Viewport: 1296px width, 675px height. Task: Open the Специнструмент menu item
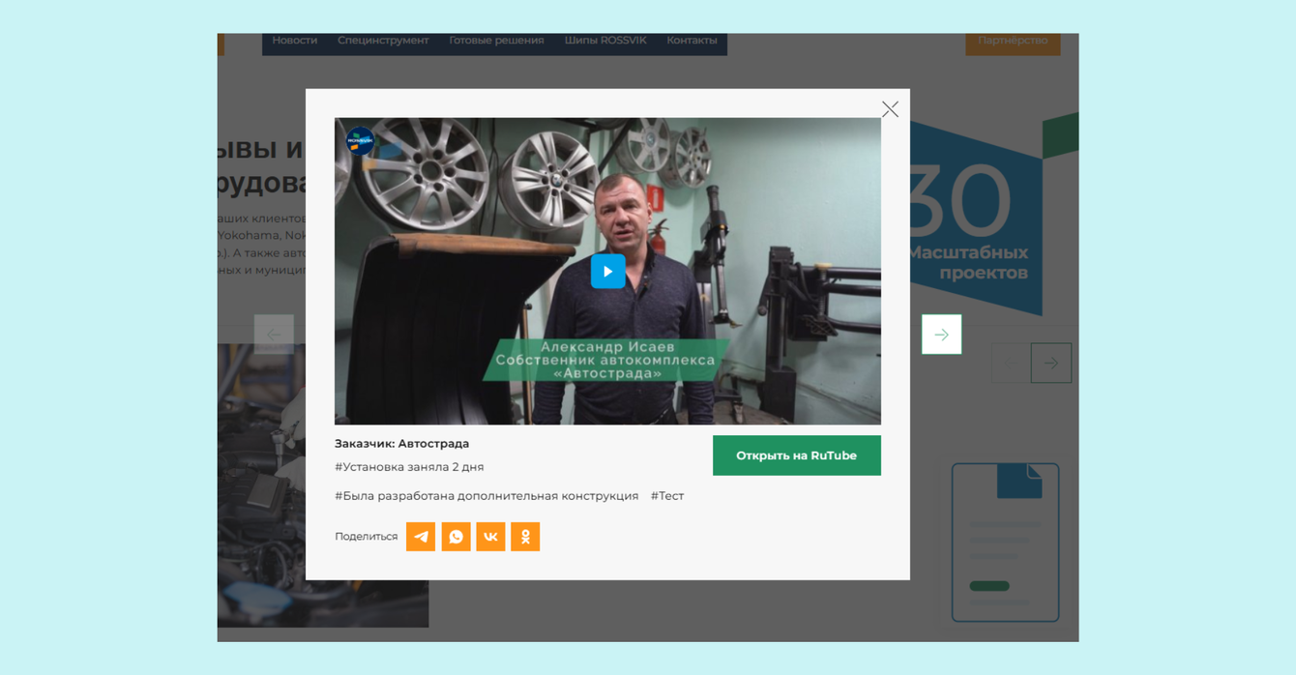tap(383, 41)
